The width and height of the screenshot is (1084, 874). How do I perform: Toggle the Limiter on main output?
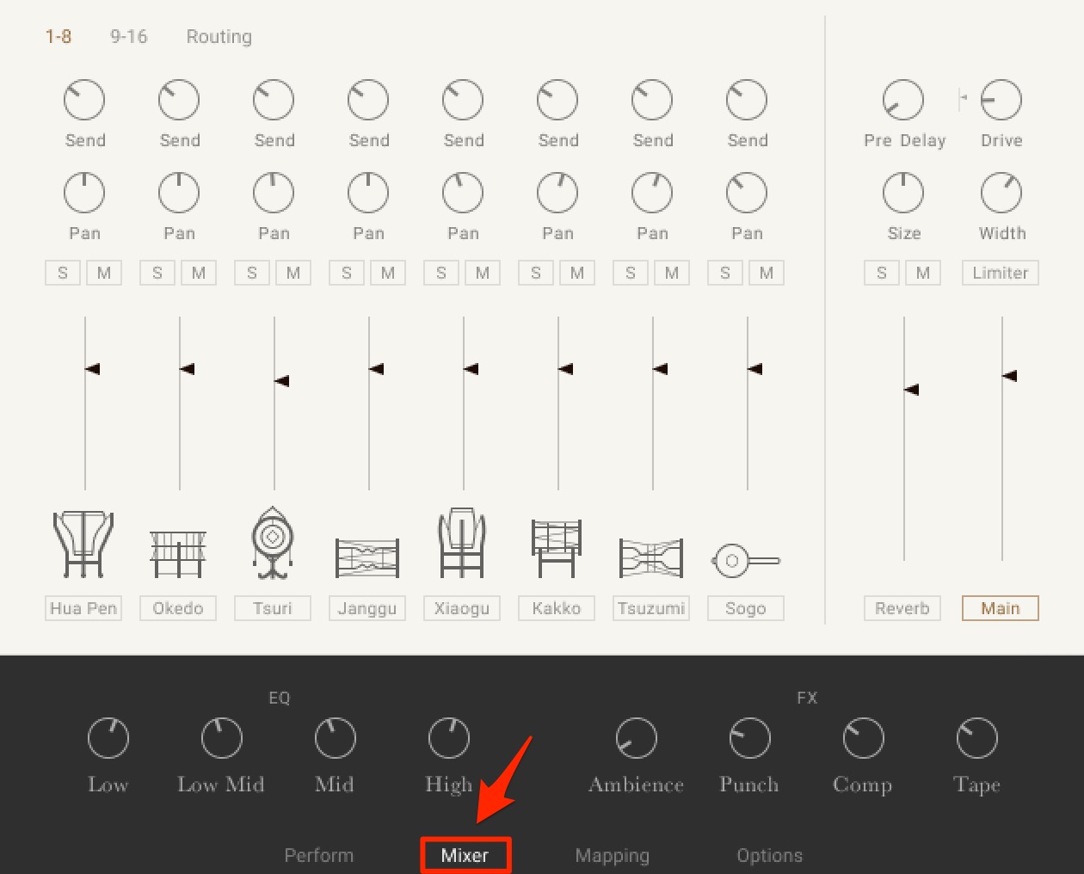1001,273
